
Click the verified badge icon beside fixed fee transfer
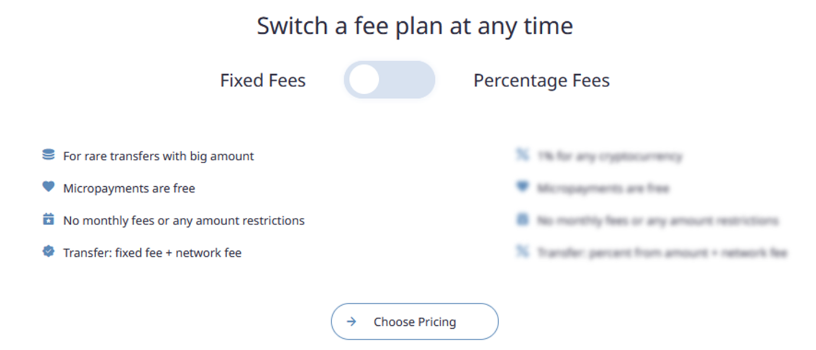click(x=48, y=252)
